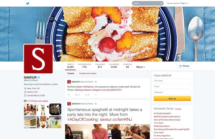
Task: Switch to Tweets and replies tab
Action: coord(88,73)
